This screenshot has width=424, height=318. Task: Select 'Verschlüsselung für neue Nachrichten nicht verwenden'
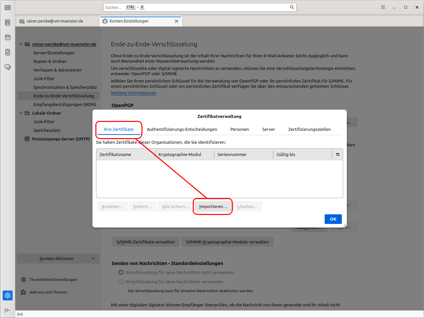pos(121,272)
